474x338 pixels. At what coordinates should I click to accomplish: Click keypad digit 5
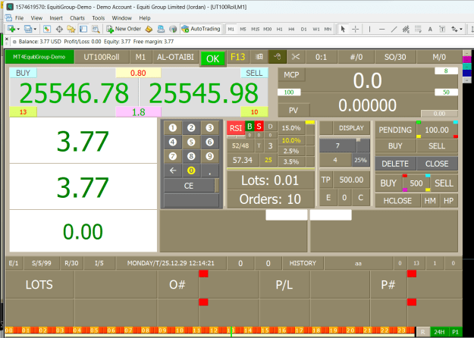click(191, 142)
